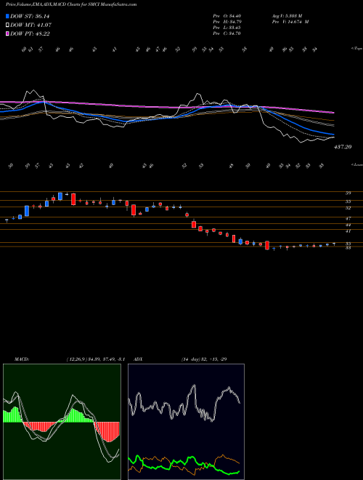Click the magenta long-term EMA line end

pos(333,112)
